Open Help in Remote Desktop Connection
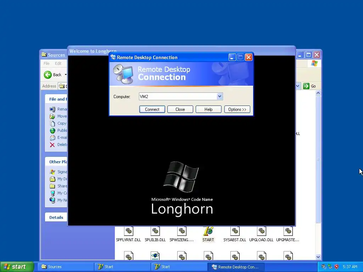The image size is (363, 272). point(208,109)
